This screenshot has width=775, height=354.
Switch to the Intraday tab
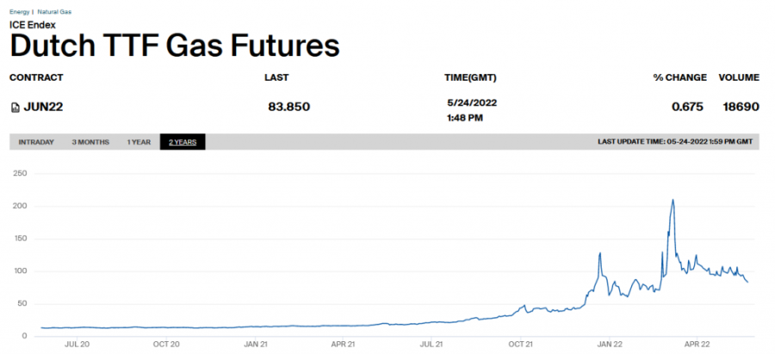[36, 142]
